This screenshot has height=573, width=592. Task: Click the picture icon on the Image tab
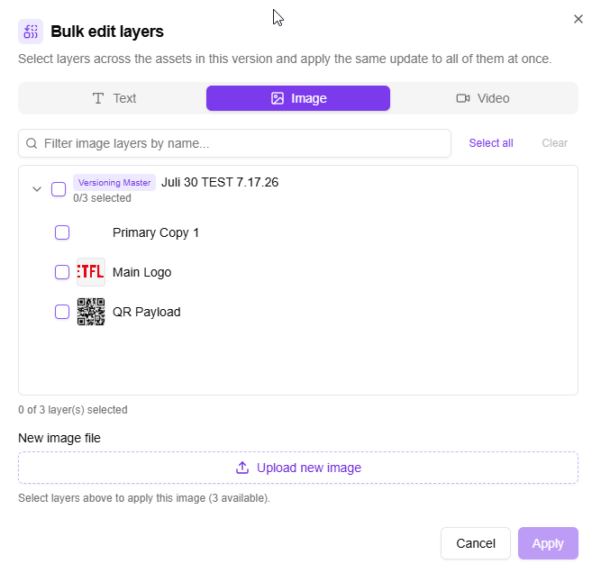coord(278,98)
